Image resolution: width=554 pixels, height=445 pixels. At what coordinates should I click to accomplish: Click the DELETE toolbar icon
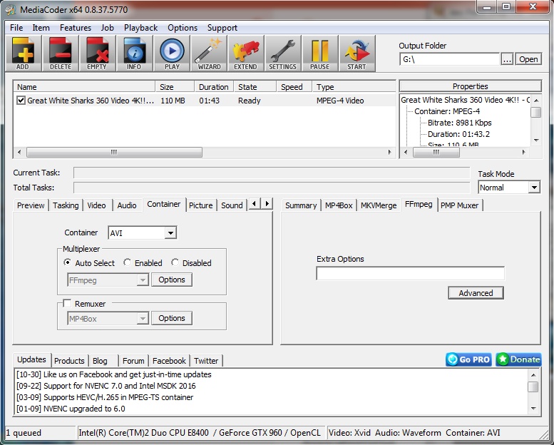(x=61, y=53)
